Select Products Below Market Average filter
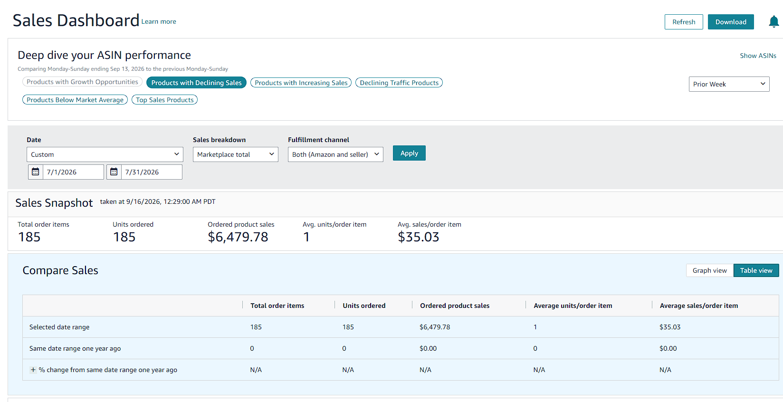783x402 pixels. (75, 100)
